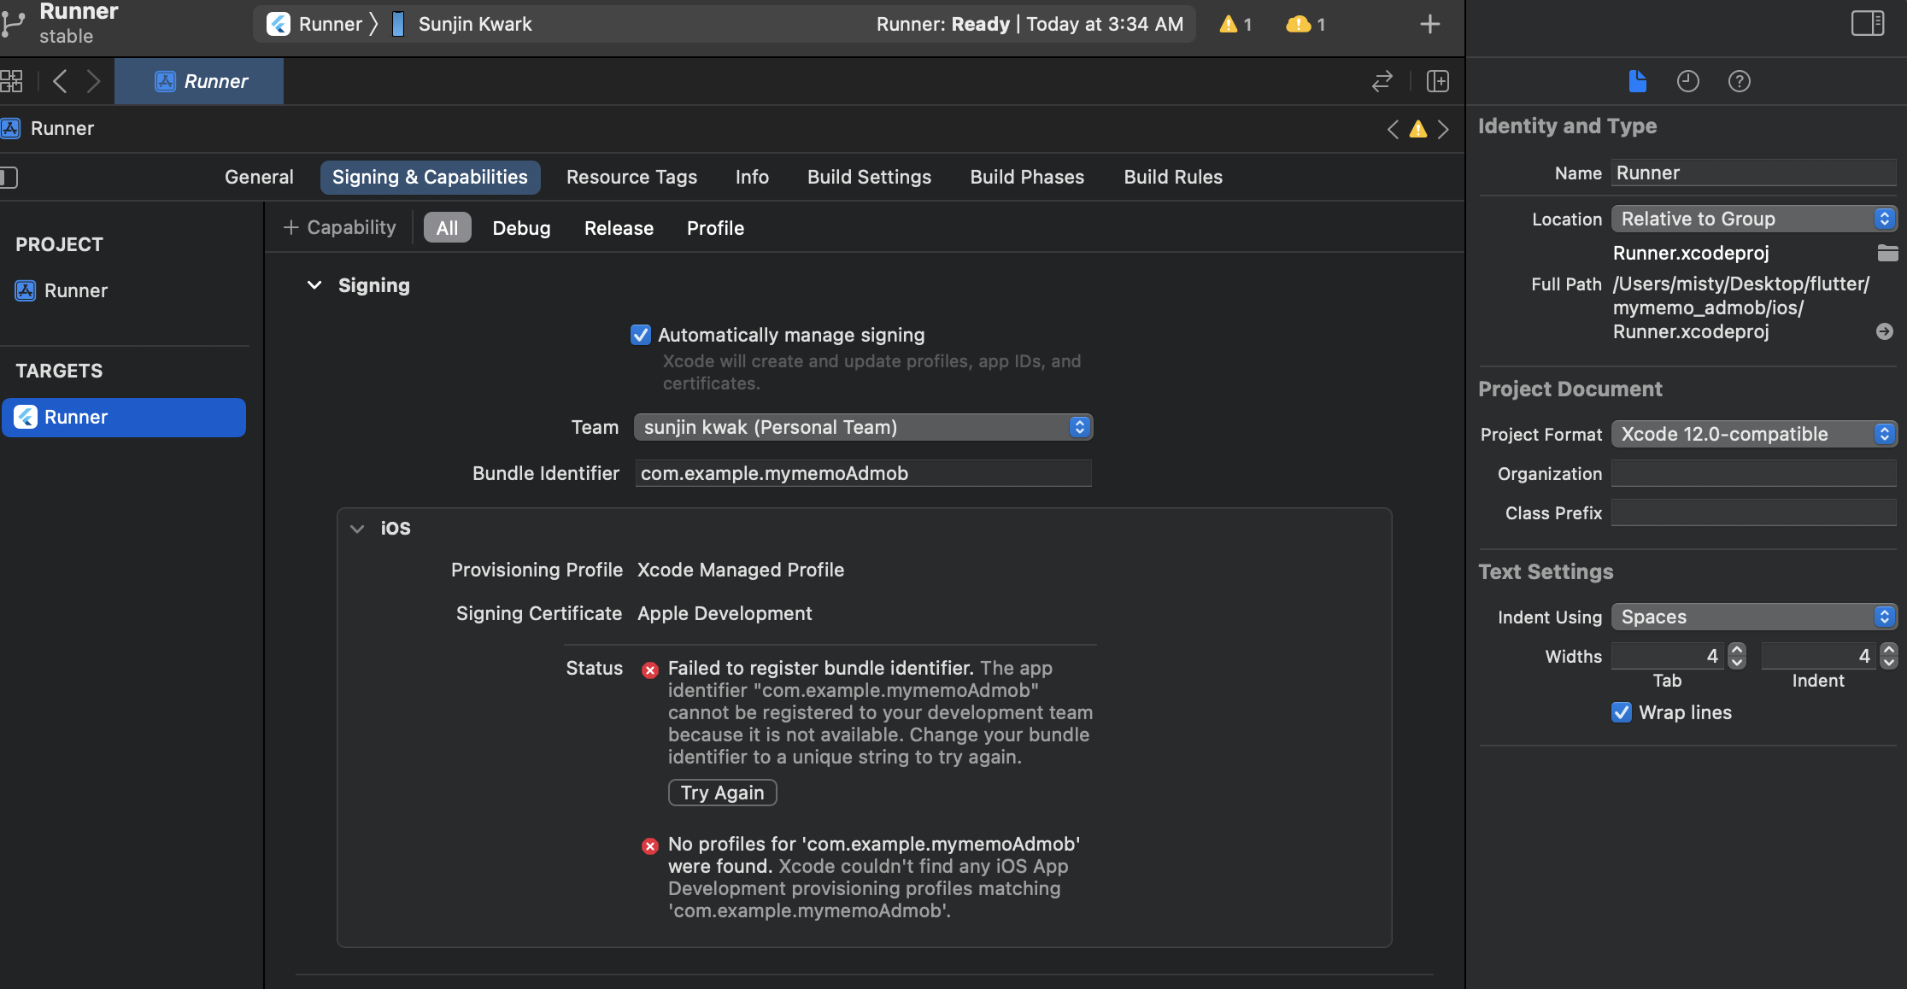
Task: Open the Build Phases tab
Action: tap(1027, 177)
